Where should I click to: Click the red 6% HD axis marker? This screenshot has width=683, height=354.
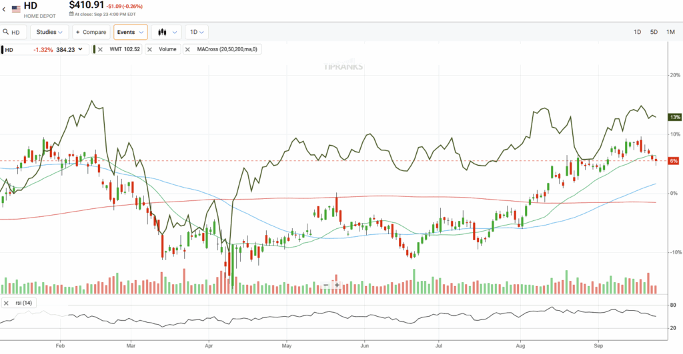674,161
